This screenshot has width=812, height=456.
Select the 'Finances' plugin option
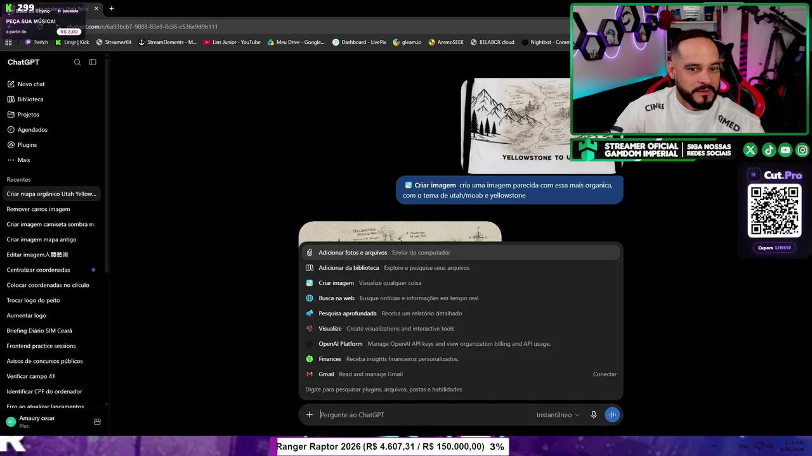(461, 359)
